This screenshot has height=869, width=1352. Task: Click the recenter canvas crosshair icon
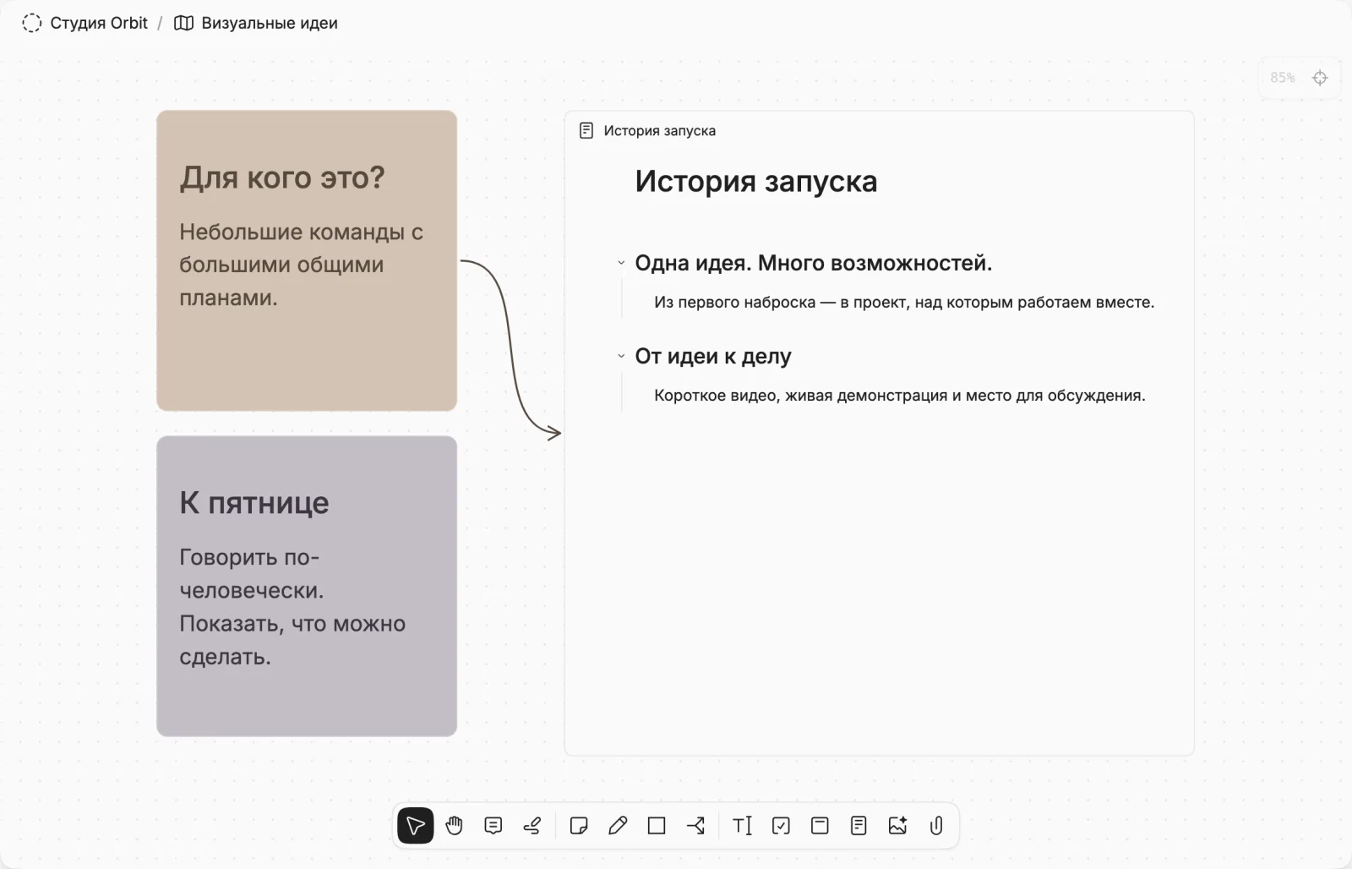coord(1320,78)
